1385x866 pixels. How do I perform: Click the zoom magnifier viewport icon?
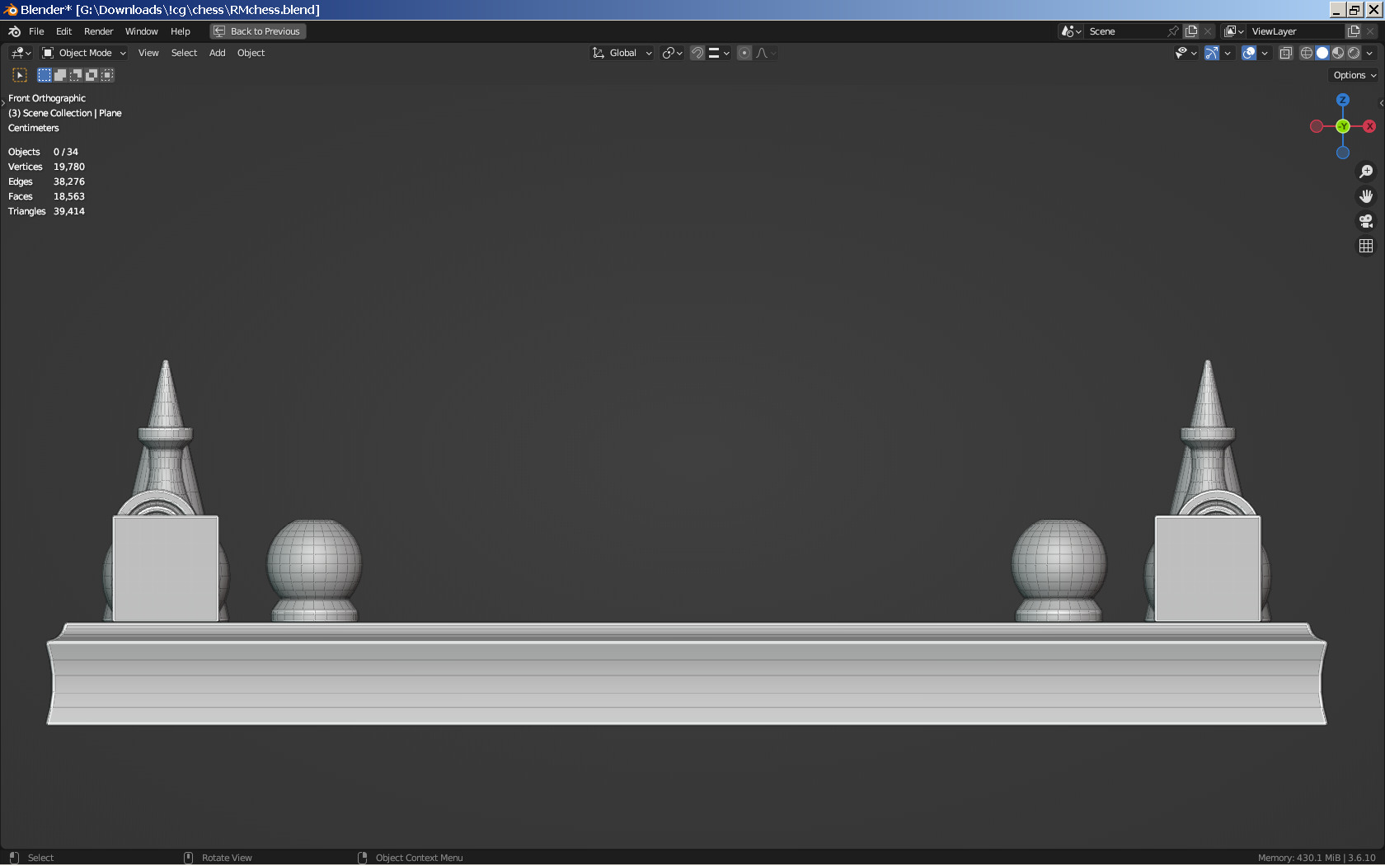(x=1366, y=172)
